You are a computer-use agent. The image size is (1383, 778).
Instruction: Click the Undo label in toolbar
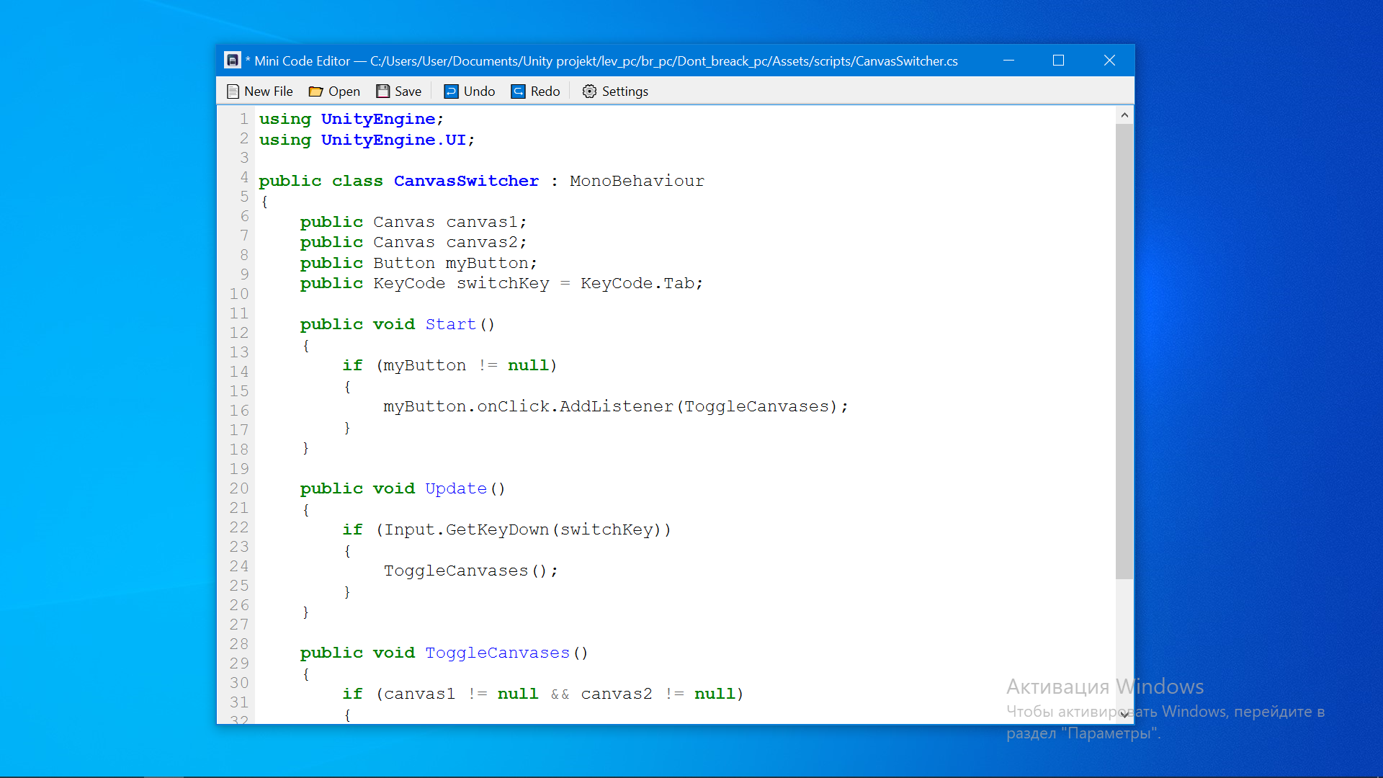coord(479,91)
